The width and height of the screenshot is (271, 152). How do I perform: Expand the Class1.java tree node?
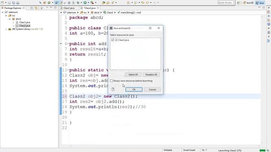[x=13, y=22]
